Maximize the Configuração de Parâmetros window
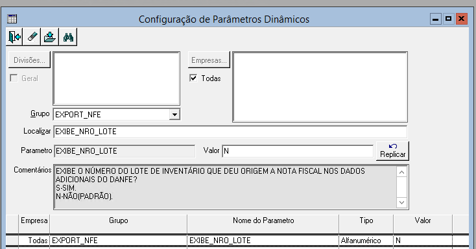This screenshot has height=249, width=476. 448,19
